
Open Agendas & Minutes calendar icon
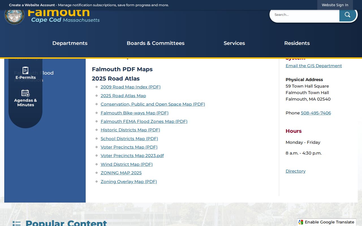[x=25, y=93]
